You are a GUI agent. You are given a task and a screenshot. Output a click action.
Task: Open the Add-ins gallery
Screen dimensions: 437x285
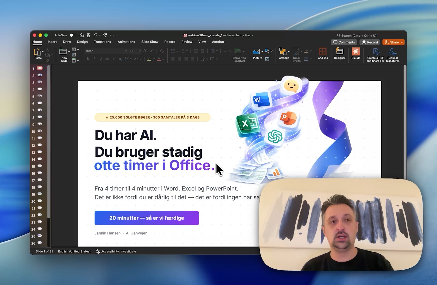(x=323, y=53)
